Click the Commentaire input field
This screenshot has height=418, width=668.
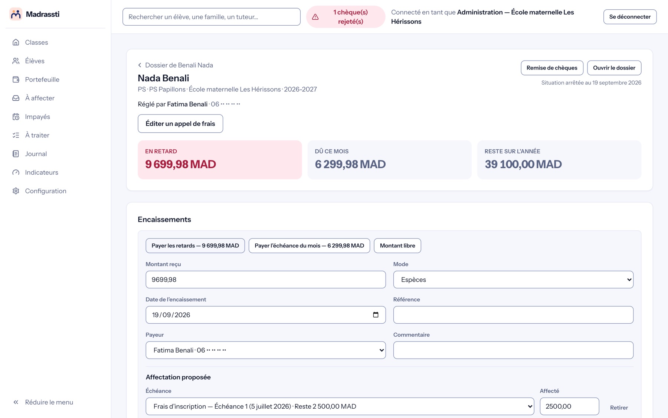pyautogui.click(x=513, y=350)
